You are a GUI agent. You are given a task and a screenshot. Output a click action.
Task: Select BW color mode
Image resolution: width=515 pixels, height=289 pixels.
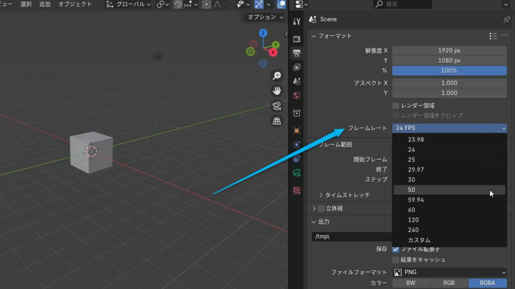pos(411,283)
